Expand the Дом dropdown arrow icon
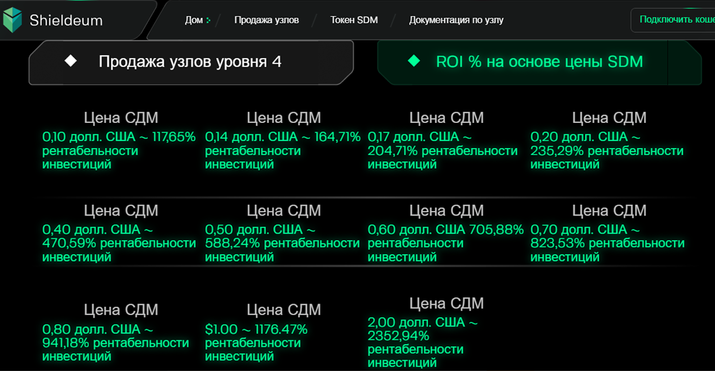This screenshot has height=371, width=715. [x=208, y=20]
